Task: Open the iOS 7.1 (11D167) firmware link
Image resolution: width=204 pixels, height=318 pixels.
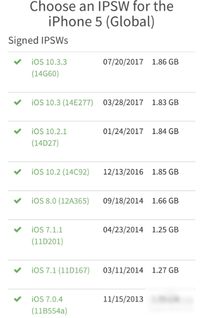Action: pyautogui.click(x=61, y=271)
